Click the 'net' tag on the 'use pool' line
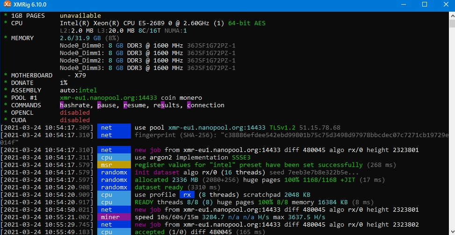Image resolution: width=455 pixels, height=235 pixels. click(x=114, y=128)
